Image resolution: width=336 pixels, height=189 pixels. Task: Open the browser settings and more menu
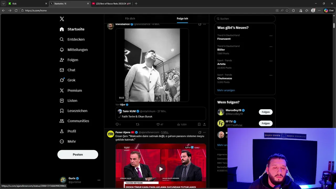[319, 10]
